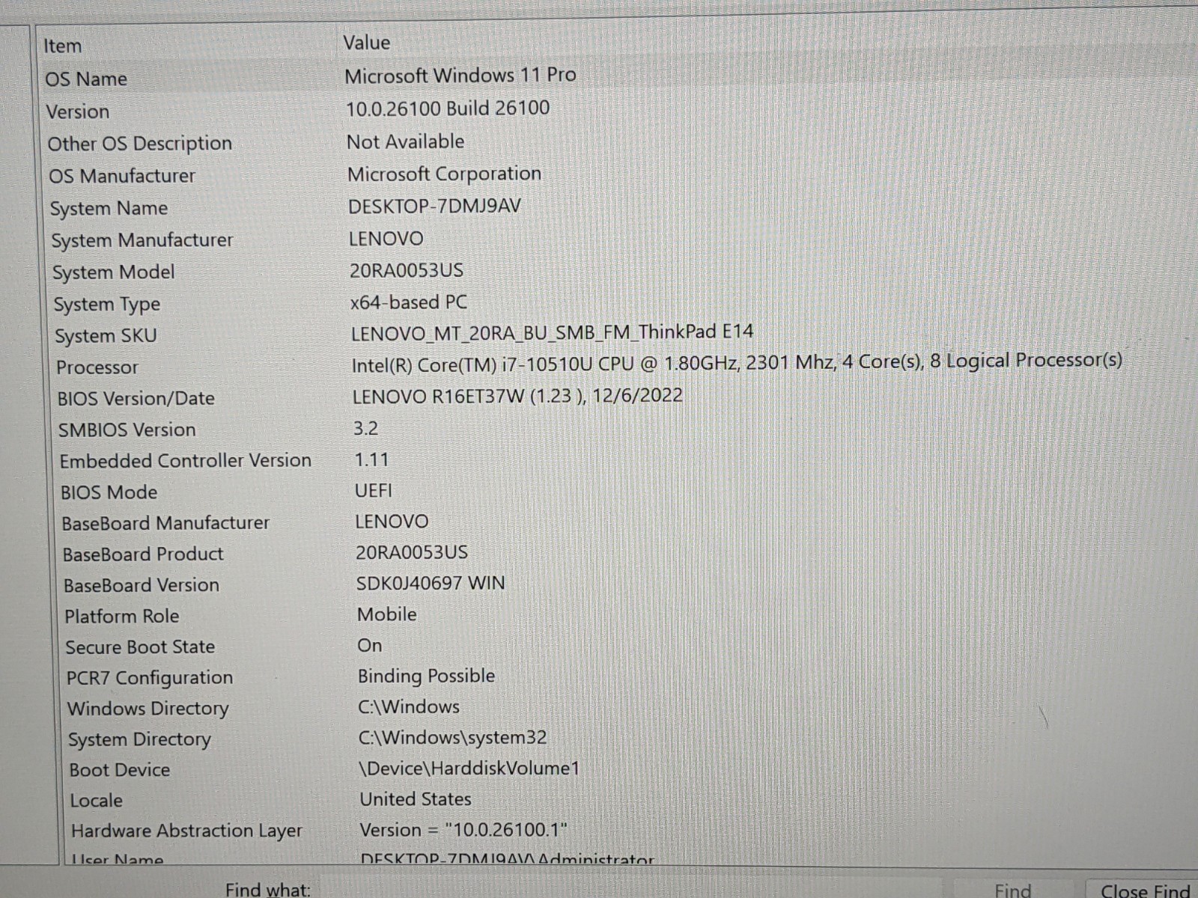Click value Microsoft Corporation
The height and width of the screenshot is (898, 1198).
[444, 174]
